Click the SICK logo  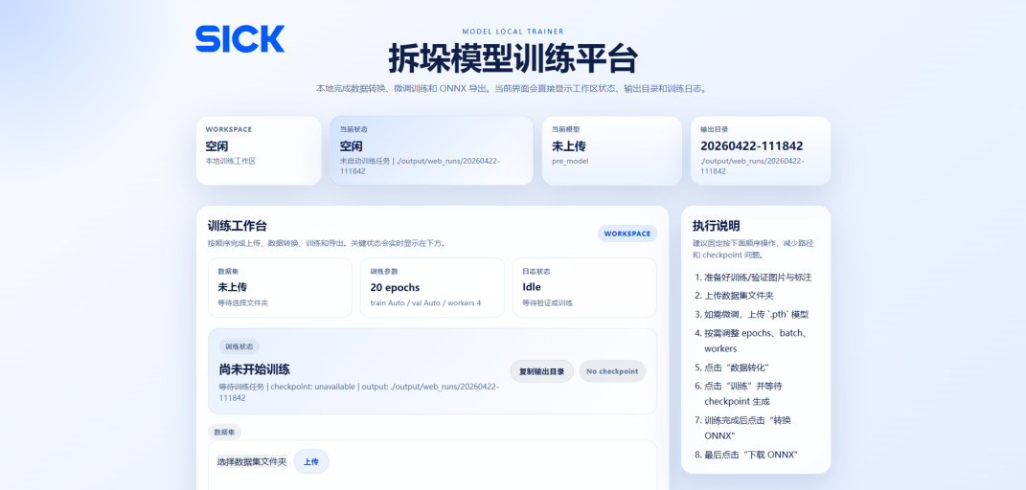239,38
